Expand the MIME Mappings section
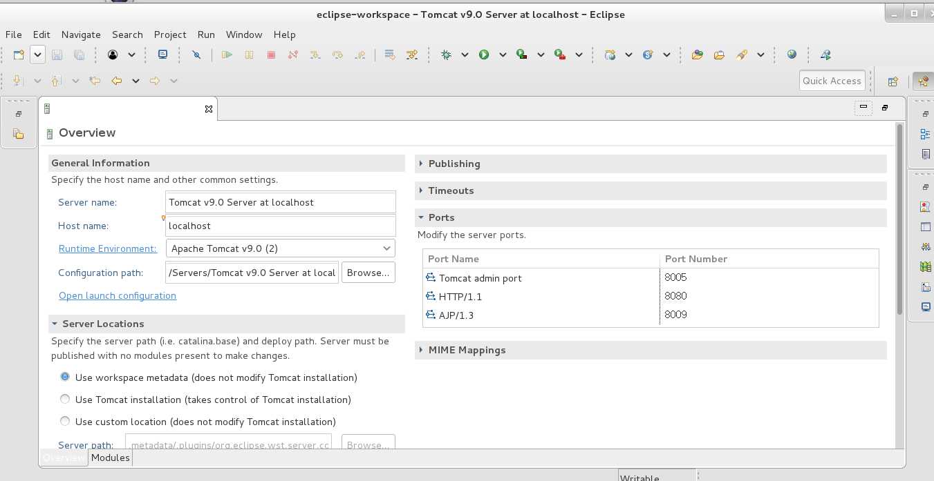The image size is (934, 481). [421, 350]
